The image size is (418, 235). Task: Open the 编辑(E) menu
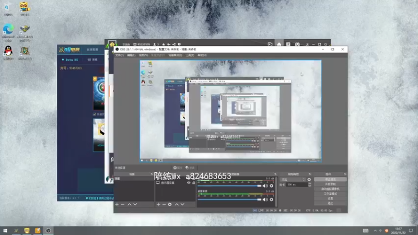(x=131, y=55)
